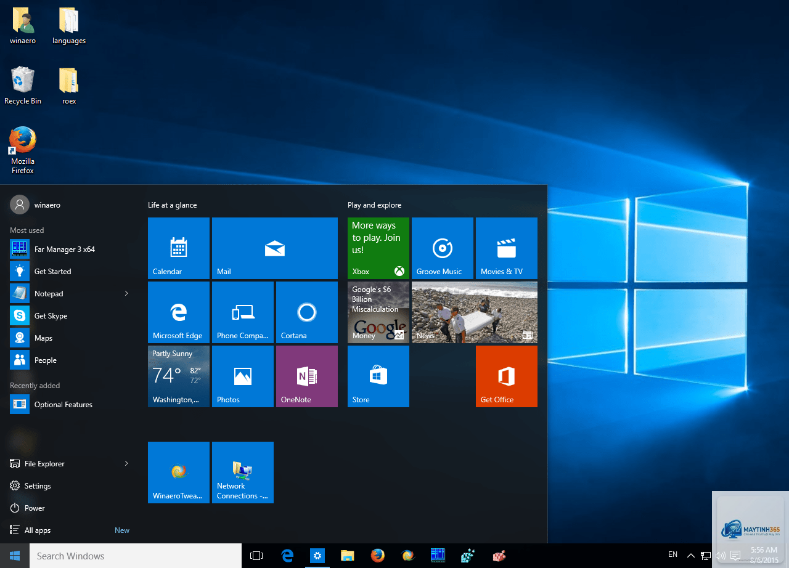Expand the File Explorer jump list arrow
This screenshot has height=568, width=789.
click(x=126, y=463)
